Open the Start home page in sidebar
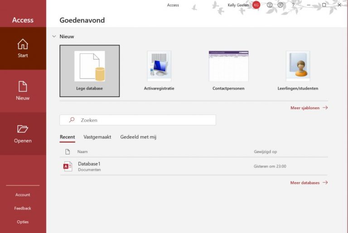The image size is (348, 233). [x=23, y=48]
